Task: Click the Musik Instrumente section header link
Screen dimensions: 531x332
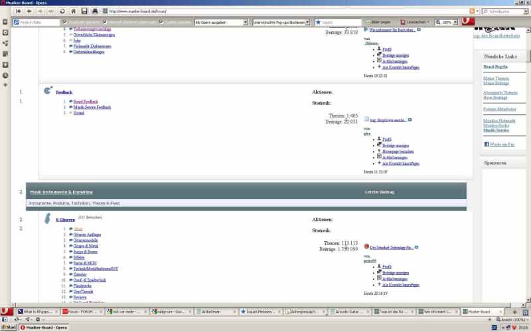Action: point(61,192)
